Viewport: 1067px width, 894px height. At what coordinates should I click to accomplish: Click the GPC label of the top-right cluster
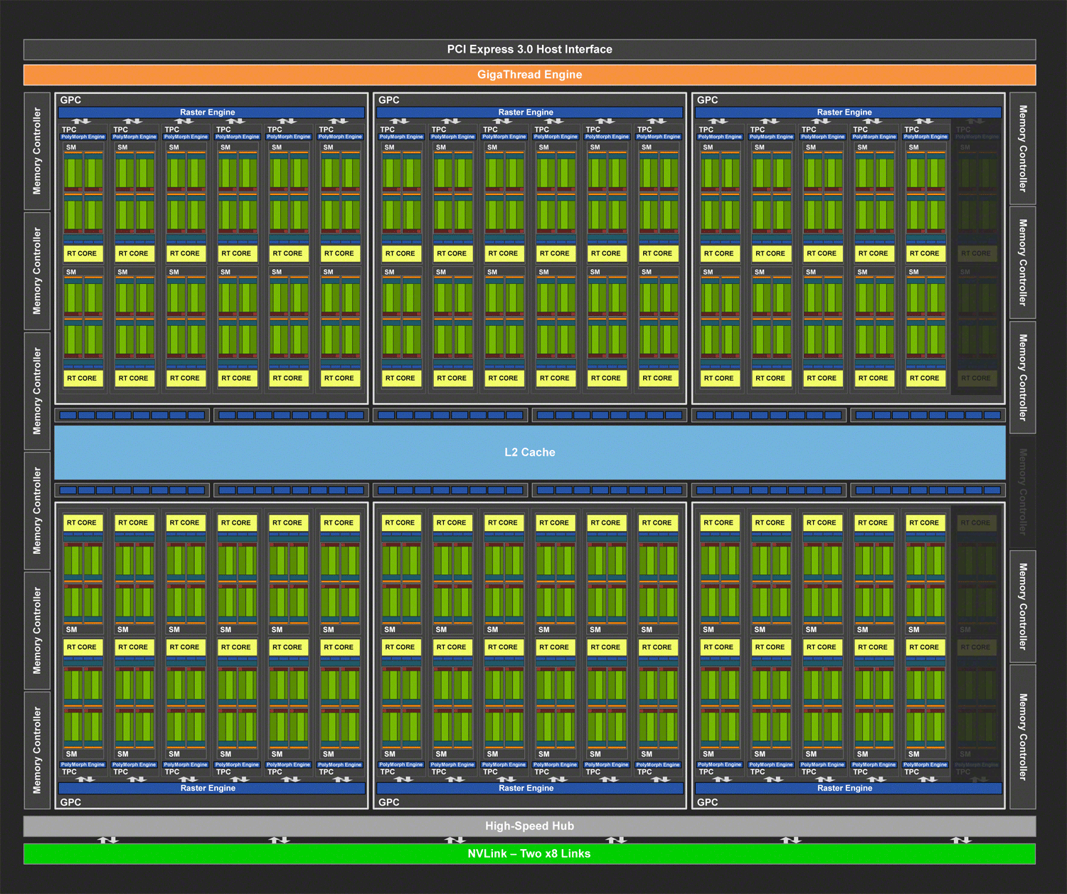pos(708,100)
